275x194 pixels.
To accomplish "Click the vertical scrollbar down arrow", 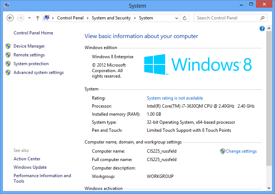I will pos(269,188).
